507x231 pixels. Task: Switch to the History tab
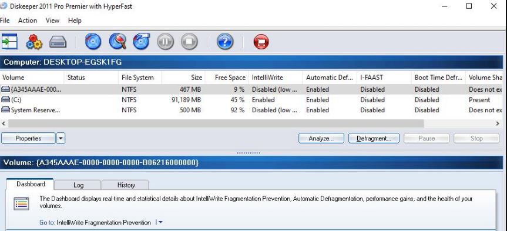[126, 185]
